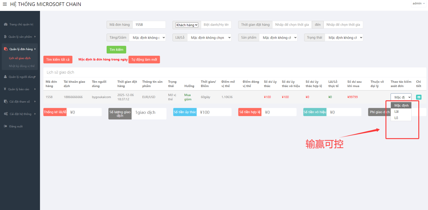Screen dimensions: 428x210
Task: Click the hamburger menu icon
Action: click(5, 4)
